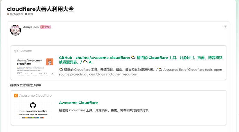Viewport: 239px width, 132px height.
Task: Select the 精选的 Cloudflare 工具 description in second card
Action: pos(105,110)
